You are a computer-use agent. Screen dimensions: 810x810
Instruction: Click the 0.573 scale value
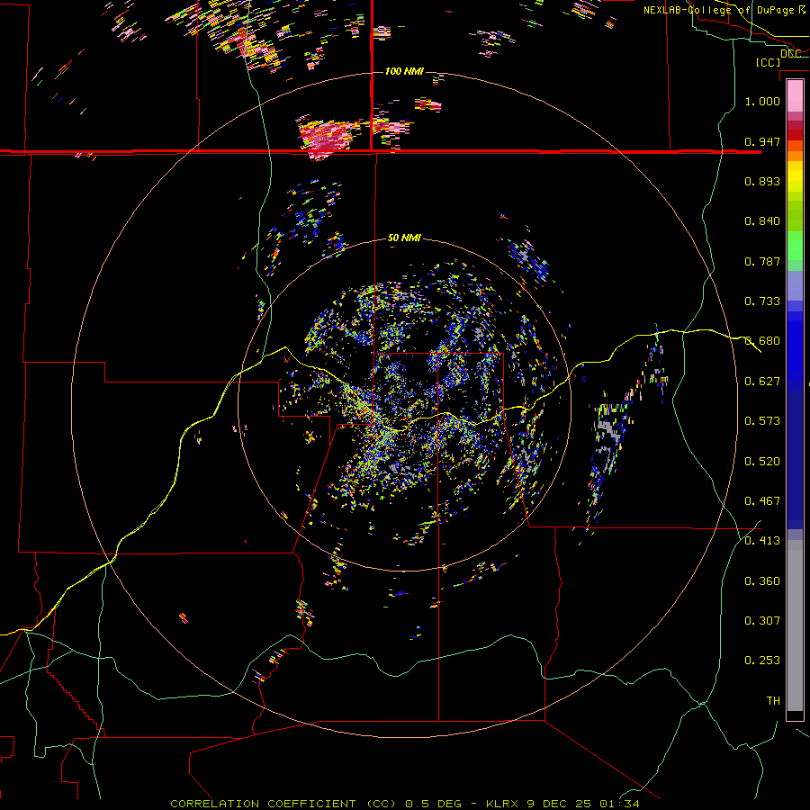point(762,421)
